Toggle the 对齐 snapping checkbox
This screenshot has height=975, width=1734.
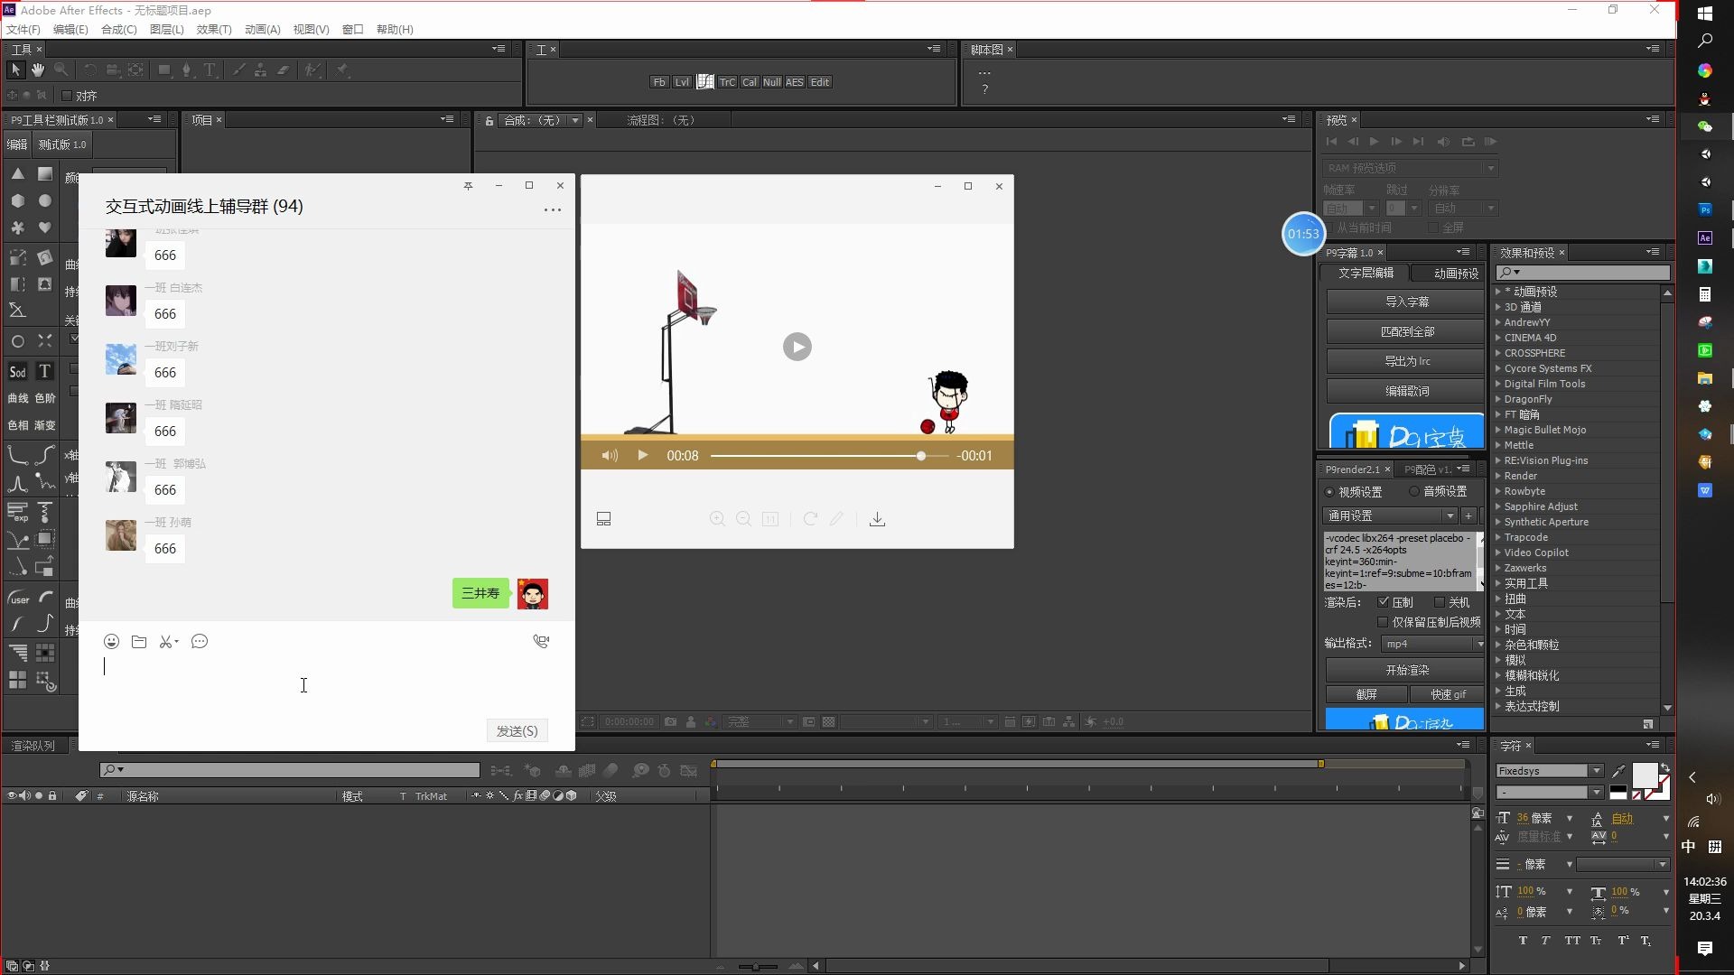(x=67, y=96)
